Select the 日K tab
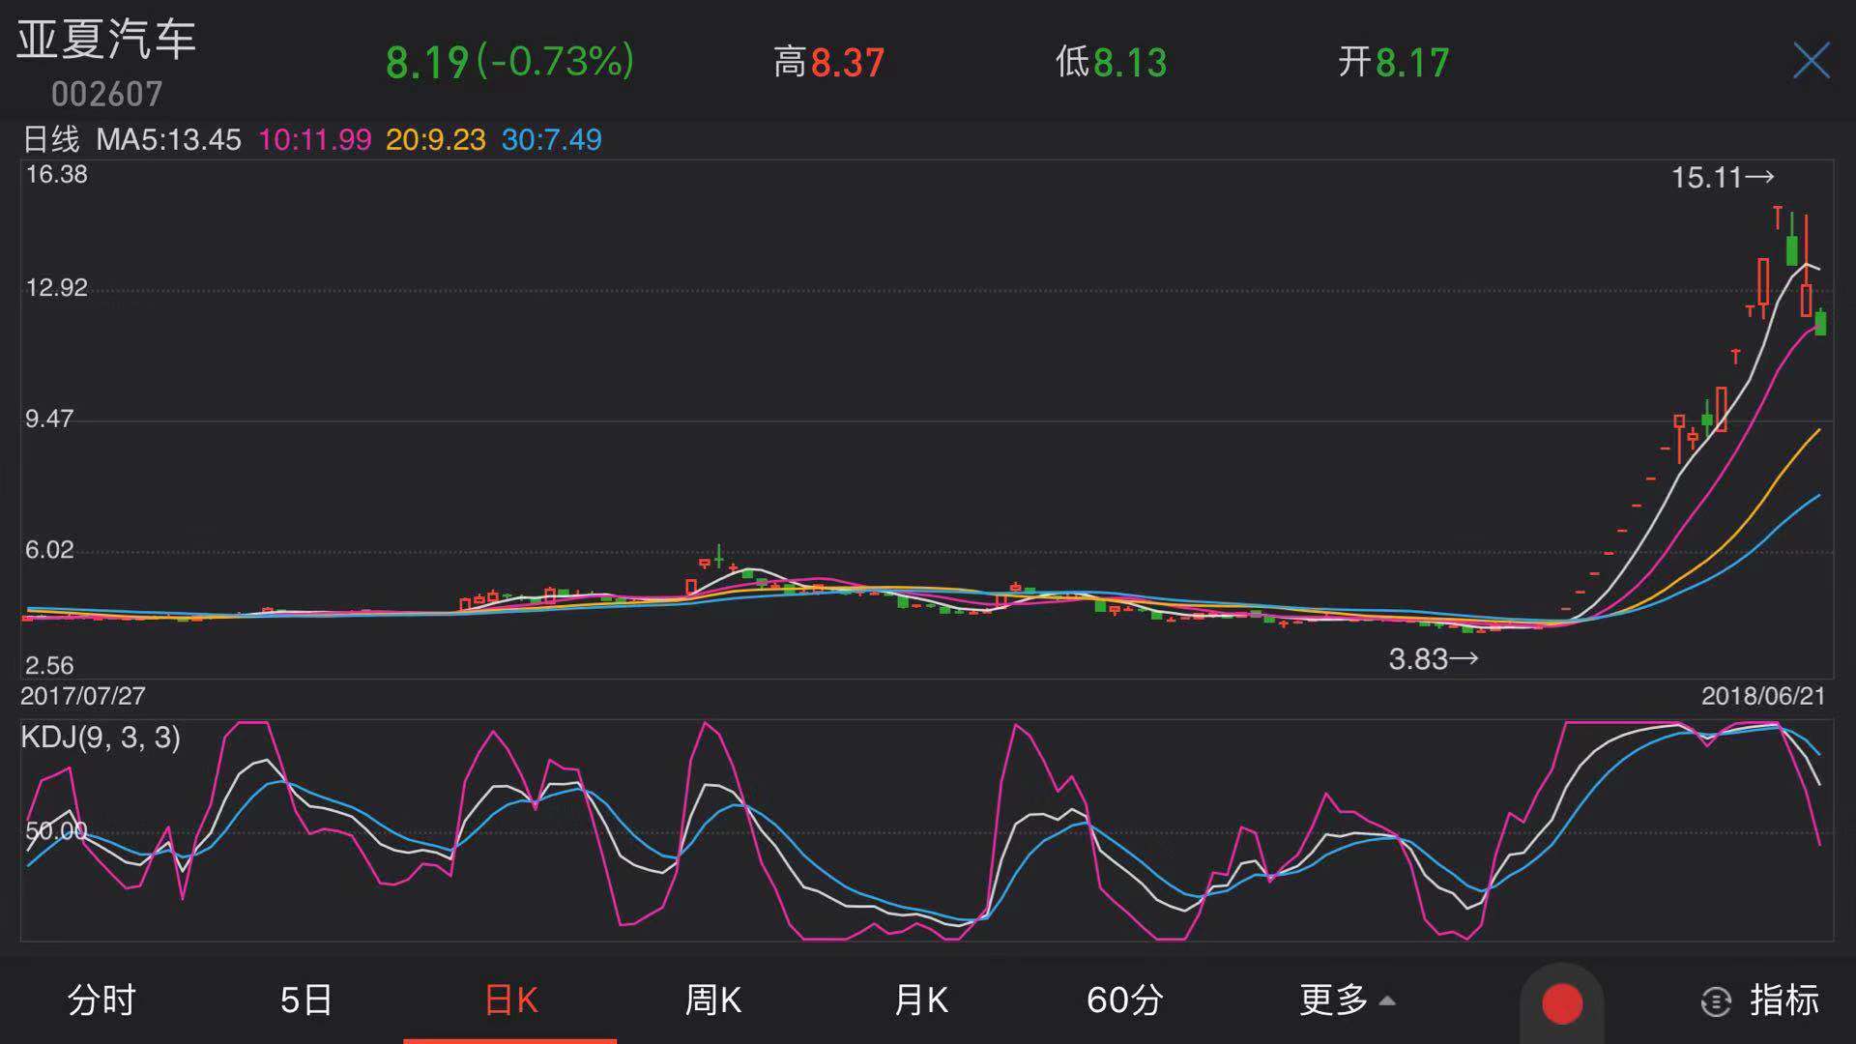This screenshot has width=1856, height=1044. coord(510,1000)
